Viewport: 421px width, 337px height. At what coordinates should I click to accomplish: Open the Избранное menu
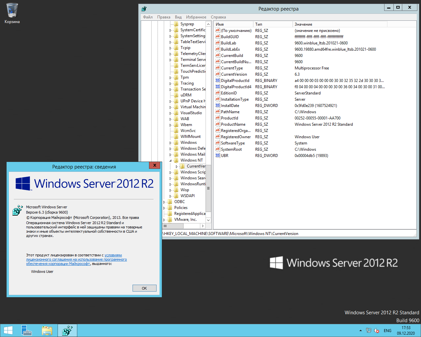click(x=196, y=17)
